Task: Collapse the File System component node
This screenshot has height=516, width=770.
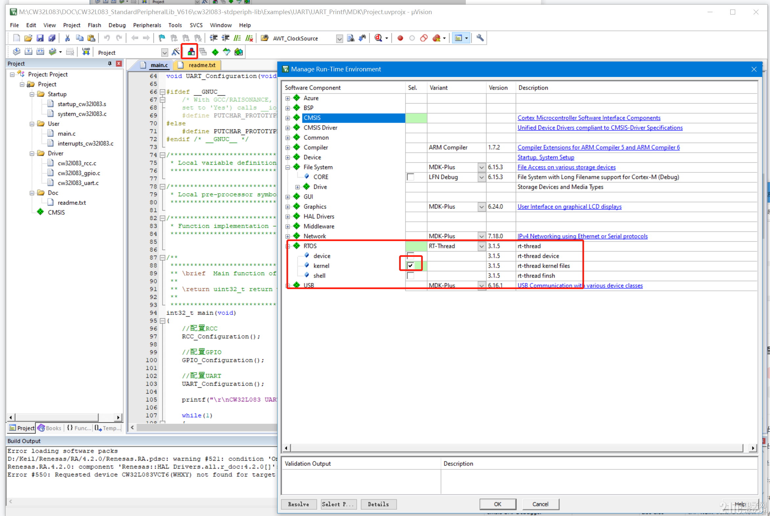Action: pos(288,167)
